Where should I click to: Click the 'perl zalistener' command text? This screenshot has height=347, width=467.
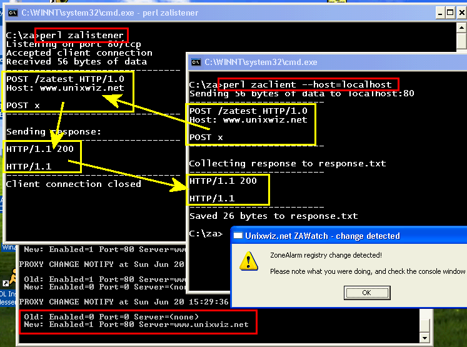81,36
